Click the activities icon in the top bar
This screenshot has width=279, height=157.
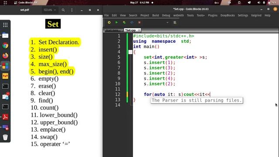click(x=5, y=3)
